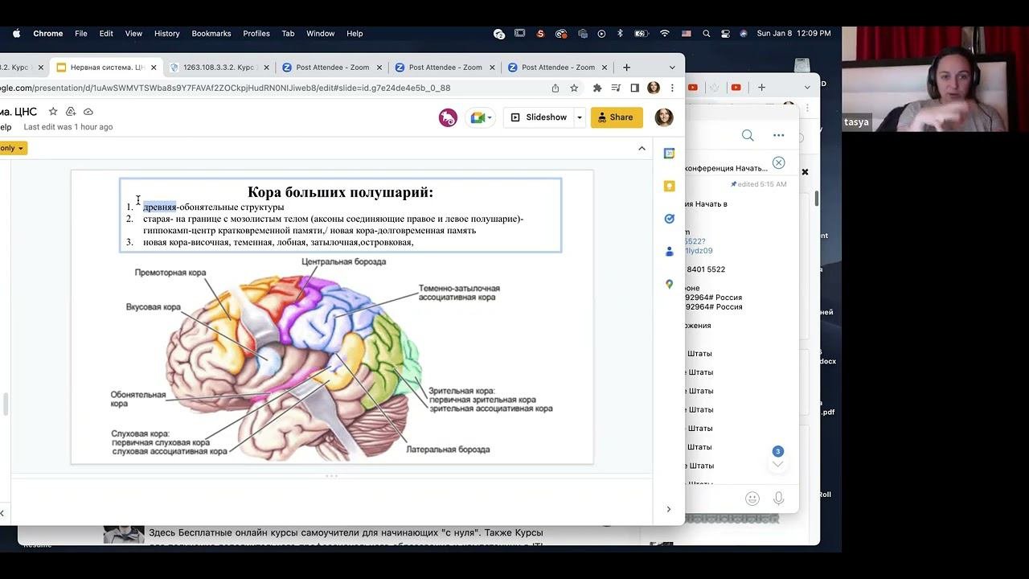Open Chrome Extensions puzzle icon
Image resolution: width=1029 pixels, height=579 pixels.
pos(596,88)
